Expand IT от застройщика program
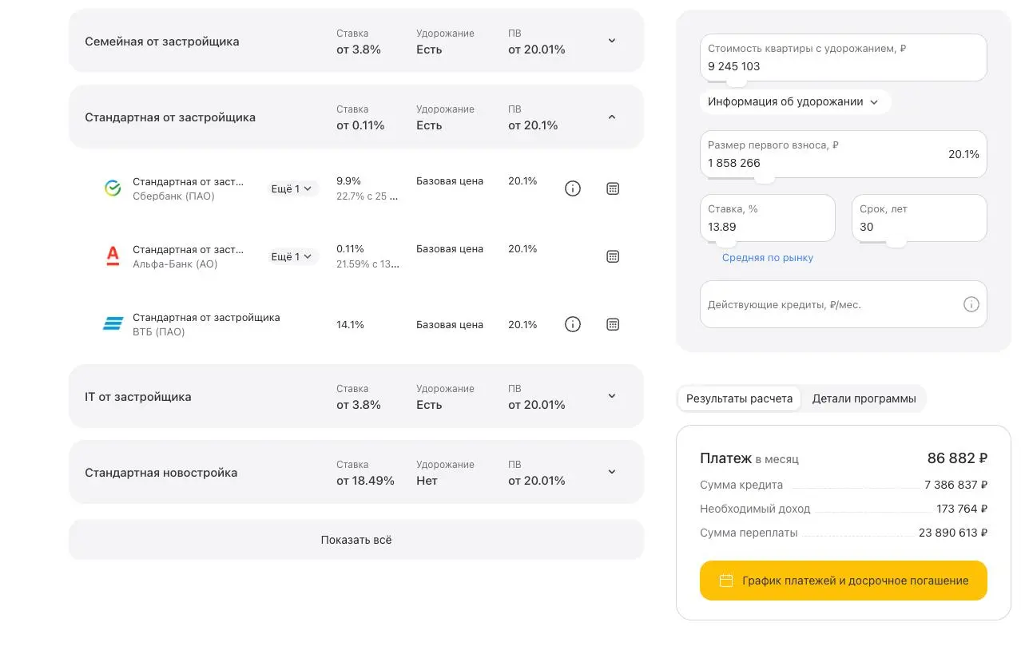 click(x=612, y=396)
